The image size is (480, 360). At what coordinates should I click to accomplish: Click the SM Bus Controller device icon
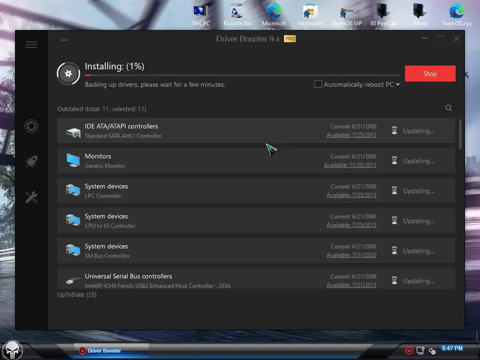(x=73, y=250)
